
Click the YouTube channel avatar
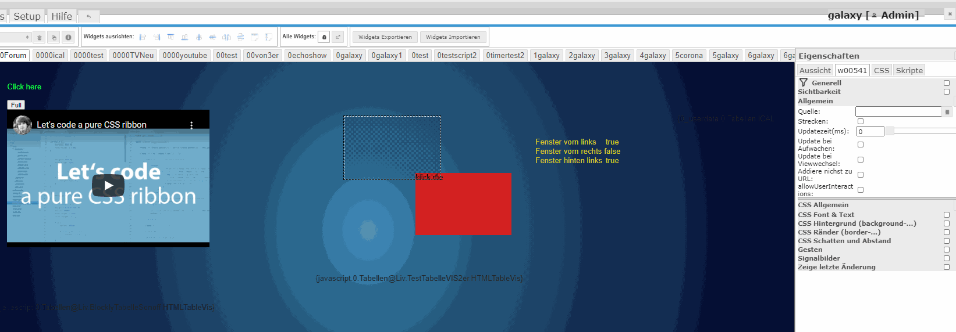pos(22,125)
